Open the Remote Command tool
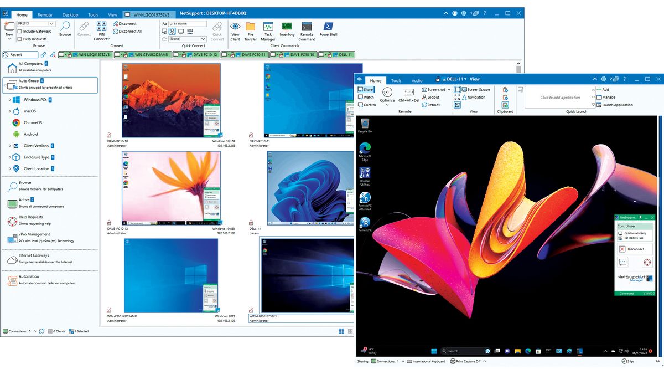This screenshot has height=374, width=664. pyautogui.click(x=306, y=31)
